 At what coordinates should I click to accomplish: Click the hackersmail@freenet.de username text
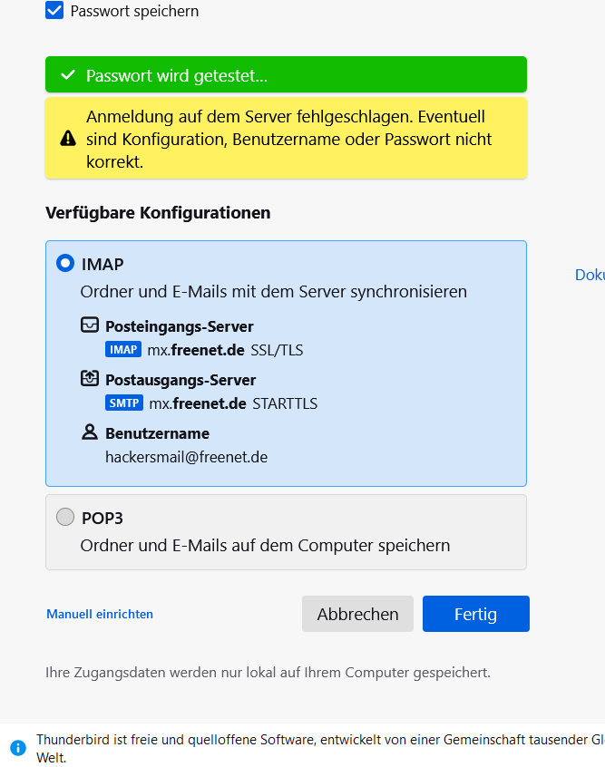[x=186, y=457]
